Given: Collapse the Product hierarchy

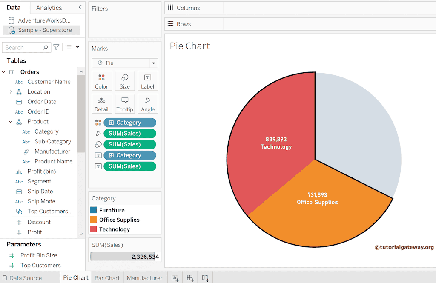Looking at the screenshot, I should click(x=11, y=122).
